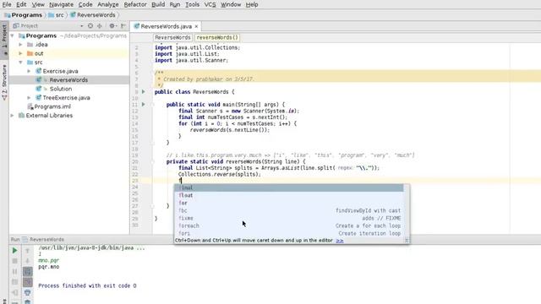Click the orange out folder icon
Screen dimensions: 541x304
[30, 53]
